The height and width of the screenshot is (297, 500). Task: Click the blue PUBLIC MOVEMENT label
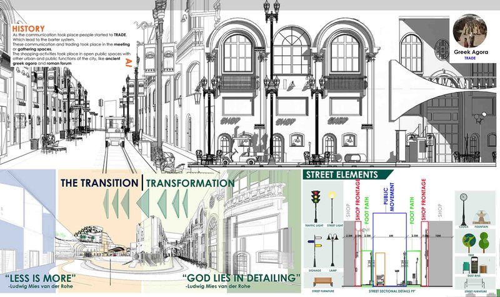click(x=389, y=196)
